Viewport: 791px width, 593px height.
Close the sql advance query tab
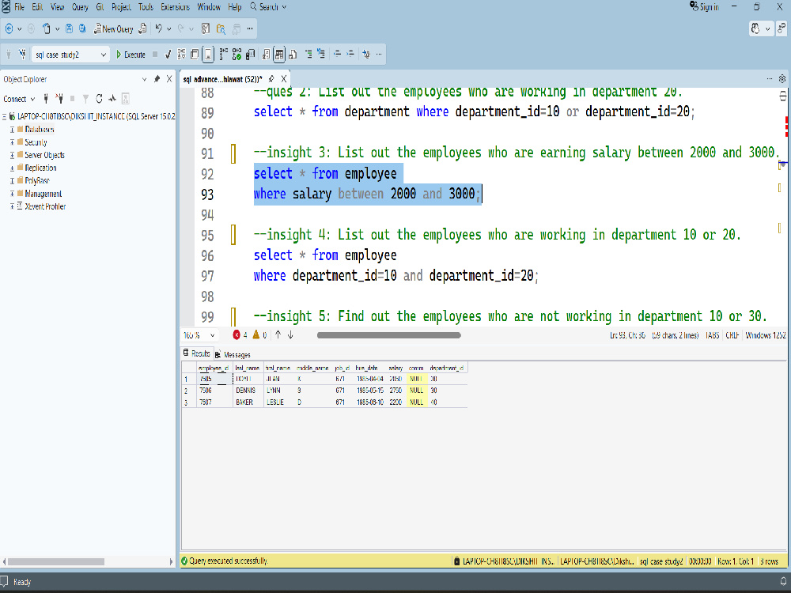(284, 78)
